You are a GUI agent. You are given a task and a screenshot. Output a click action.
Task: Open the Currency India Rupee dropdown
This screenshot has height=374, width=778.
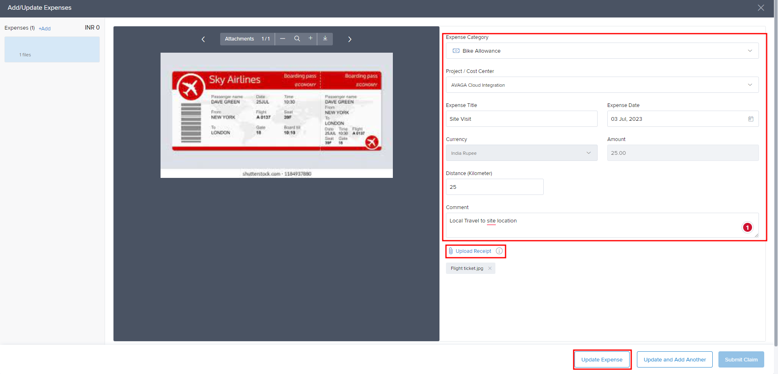tap(588, 153)
